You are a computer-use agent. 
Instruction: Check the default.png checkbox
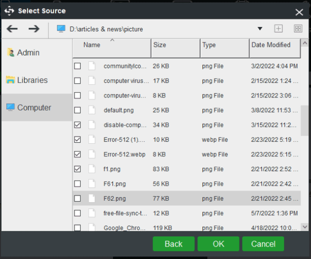coord(77,110)
